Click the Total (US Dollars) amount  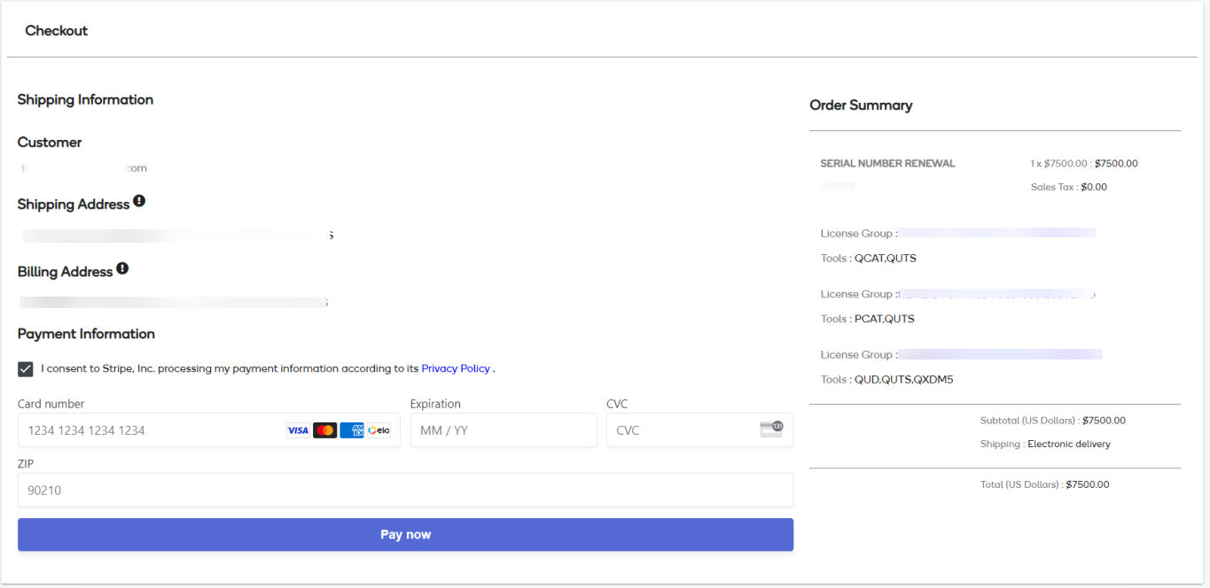(1087, 484)
